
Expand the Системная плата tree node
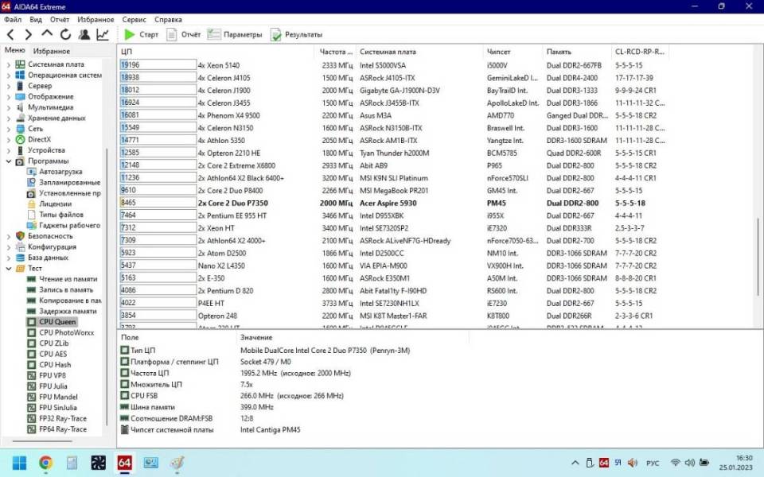coord(9,64)
